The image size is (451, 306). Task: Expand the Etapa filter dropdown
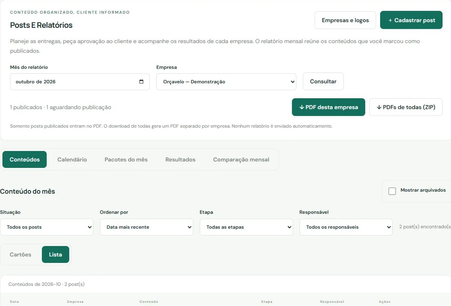pyautogui.click(x=246, y=227)
